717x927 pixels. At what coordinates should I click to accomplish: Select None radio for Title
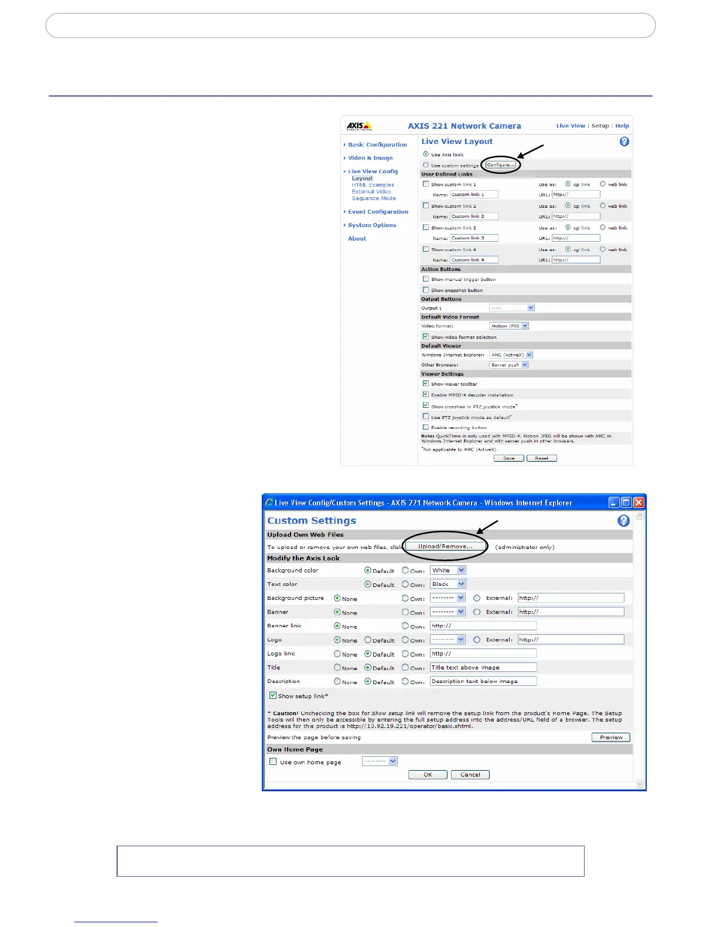coord(337,667)
